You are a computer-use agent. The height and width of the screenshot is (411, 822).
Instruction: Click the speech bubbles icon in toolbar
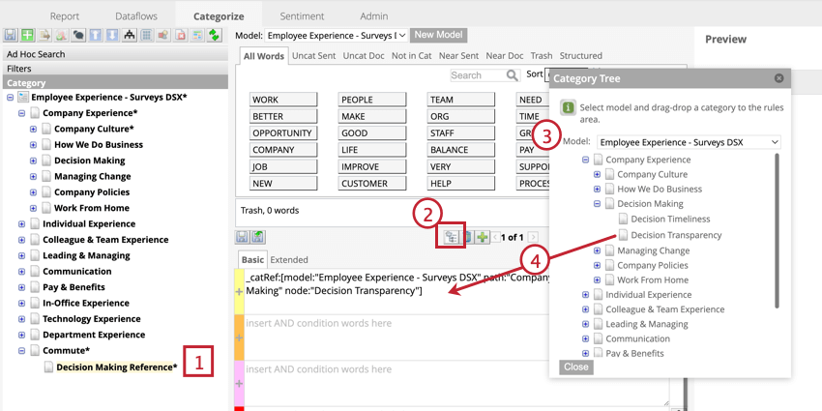pyautogui.click(x=78, y=35)
